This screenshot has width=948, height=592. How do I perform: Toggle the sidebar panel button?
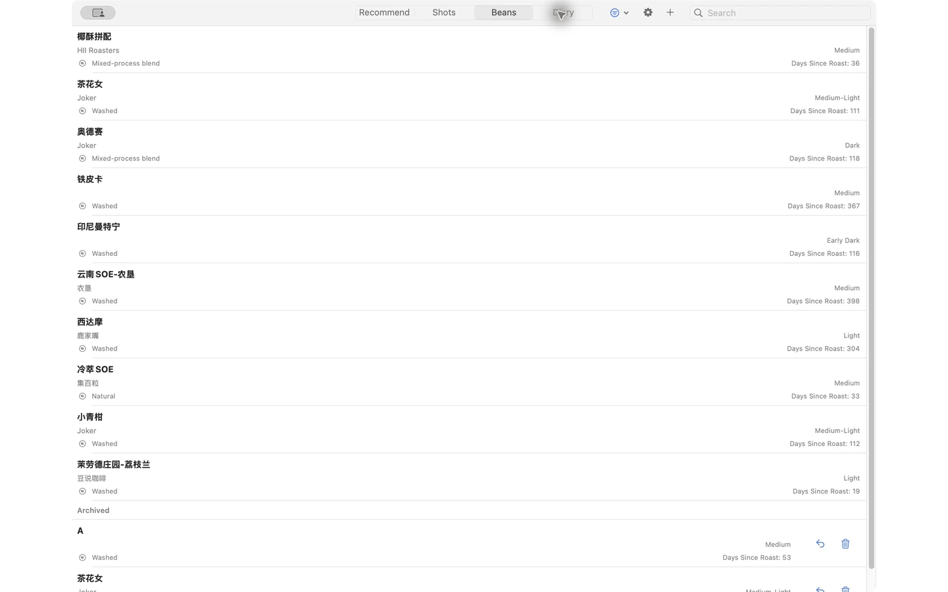pyautogui.click(x=97, y=12)
